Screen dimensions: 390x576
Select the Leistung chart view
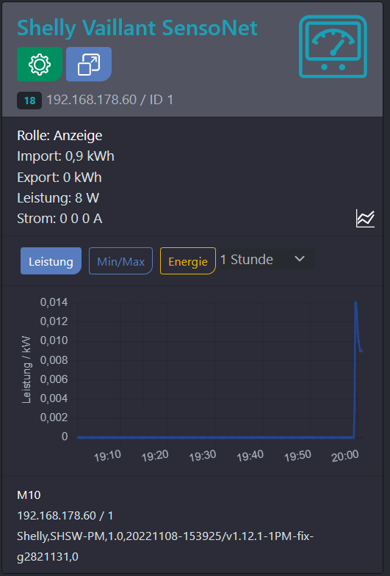point(51,261)
